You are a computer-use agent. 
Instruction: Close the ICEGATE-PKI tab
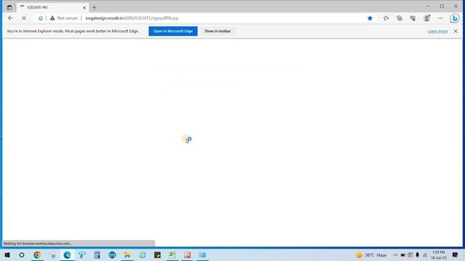pos(84,7)
